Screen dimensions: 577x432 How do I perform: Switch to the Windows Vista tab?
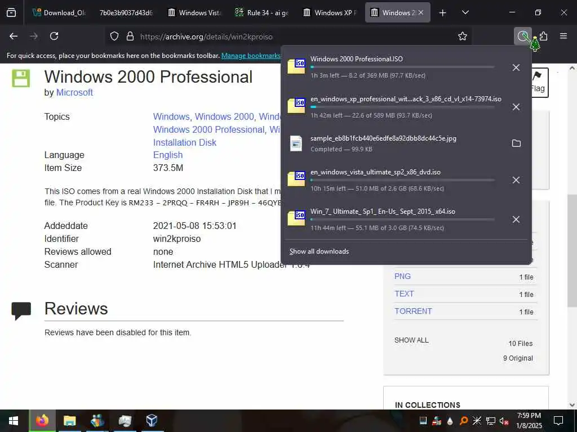click(194, 13)
